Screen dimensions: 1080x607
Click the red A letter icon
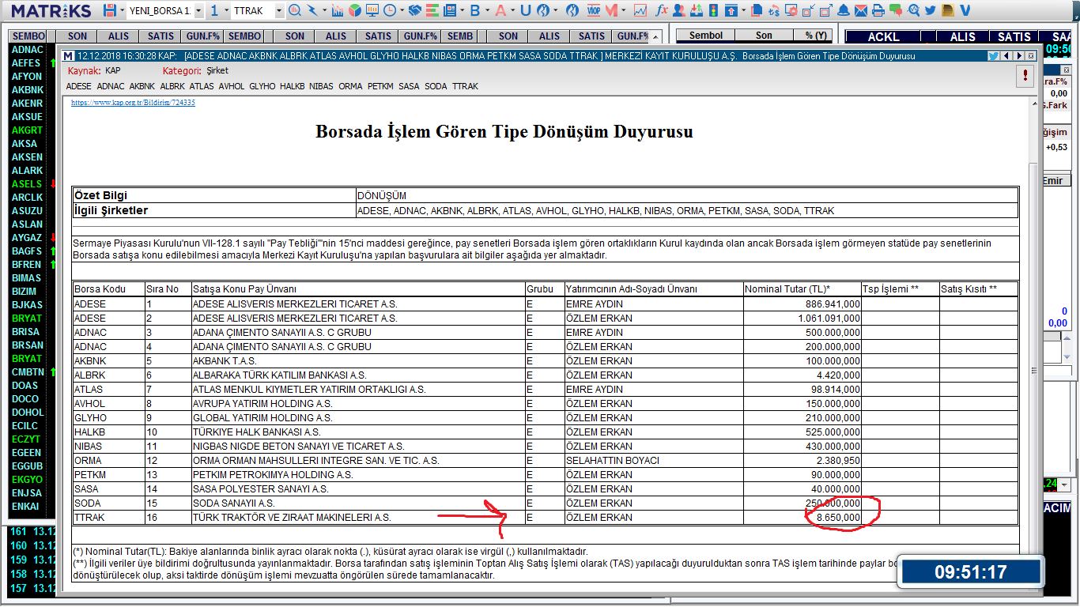[x=500, y=10]
